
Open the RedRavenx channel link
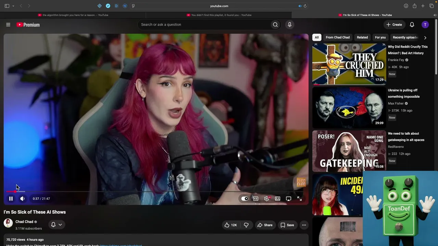[x=396, y=147]
